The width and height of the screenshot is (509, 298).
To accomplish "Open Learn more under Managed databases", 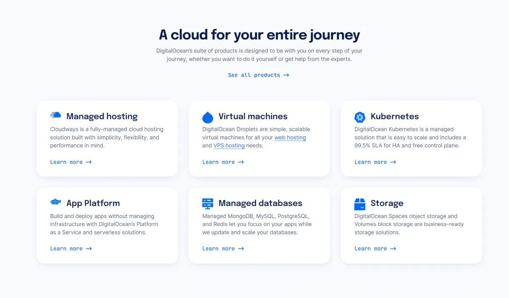I will coord(223,248).
